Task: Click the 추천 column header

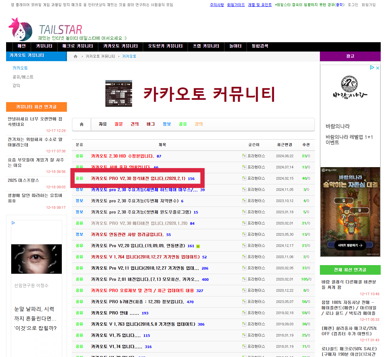Action: coord(306,145)
